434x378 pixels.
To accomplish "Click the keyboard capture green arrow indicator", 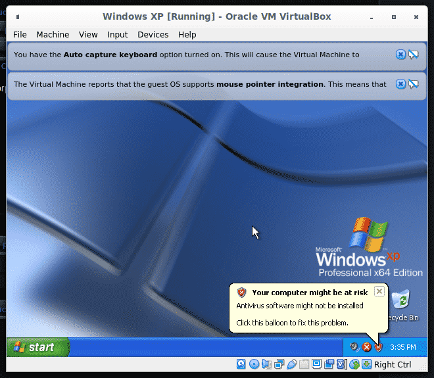I will coord(367,364).
